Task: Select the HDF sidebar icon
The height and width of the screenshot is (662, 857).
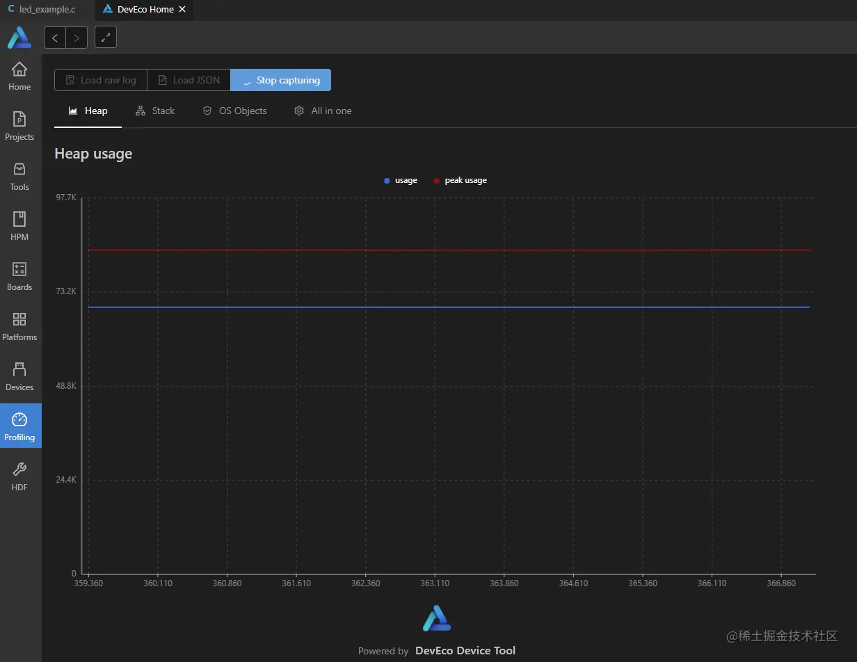Action: [x=19, y=475]
